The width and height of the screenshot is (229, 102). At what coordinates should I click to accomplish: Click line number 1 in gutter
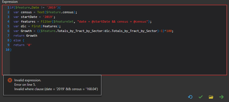coord(9,7)
